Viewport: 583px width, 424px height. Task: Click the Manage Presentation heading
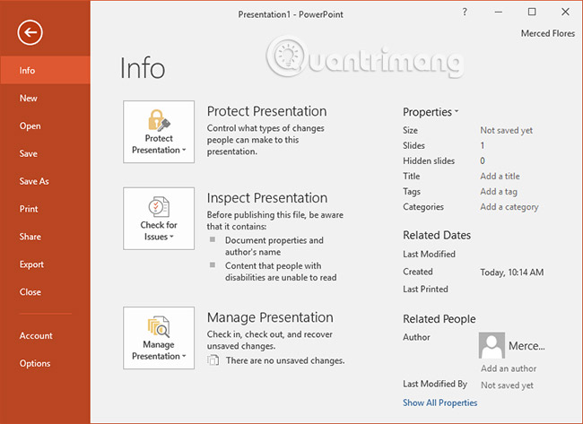click(x=270, y=317)
